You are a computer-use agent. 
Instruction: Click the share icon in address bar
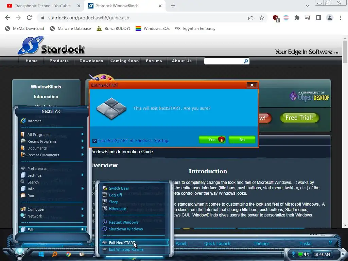251,18
